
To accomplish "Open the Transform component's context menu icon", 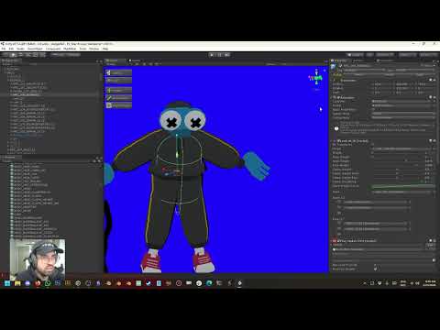I will click(x=434, y=80).
